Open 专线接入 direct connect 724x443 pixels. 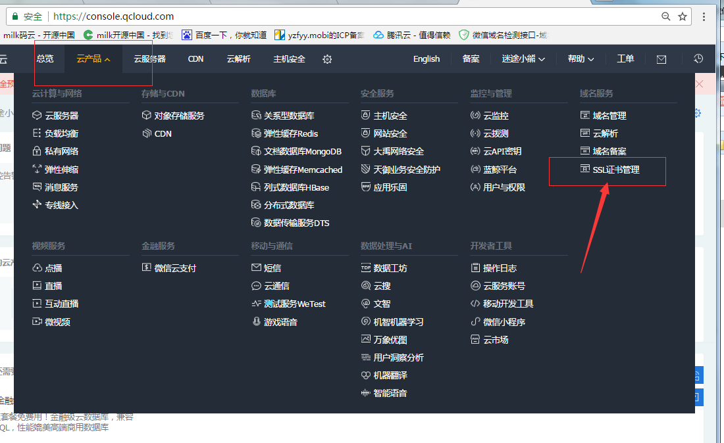[x=55, y=205]
